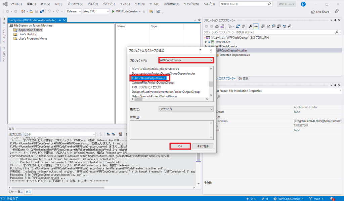Click the Find in Files toolbar icon

point(151,11)
